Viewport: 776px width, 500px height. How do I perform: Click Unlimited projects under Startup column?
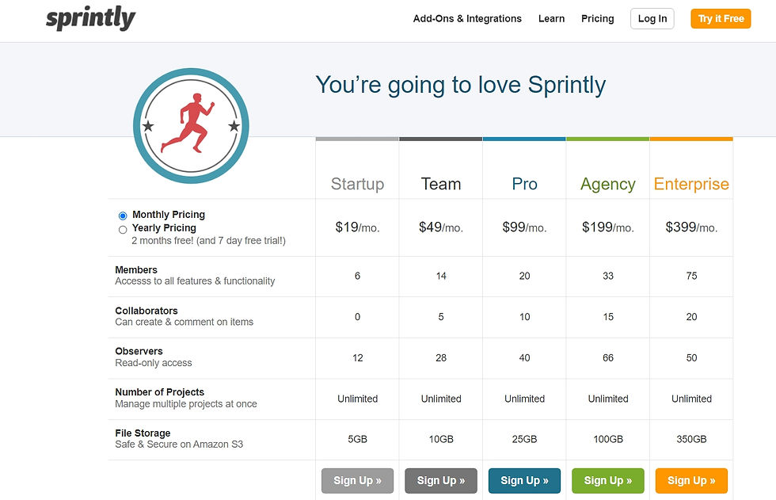(357, 399)
